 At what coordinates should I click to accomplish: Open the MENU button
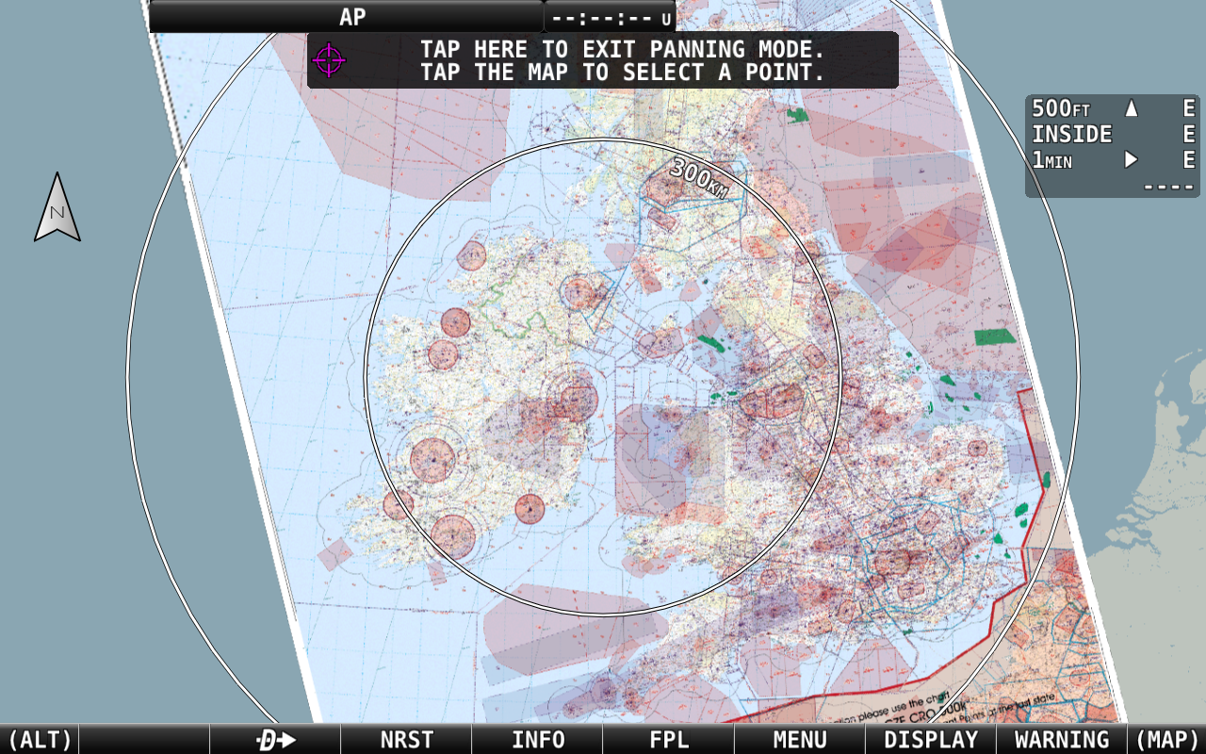[799, 740]
